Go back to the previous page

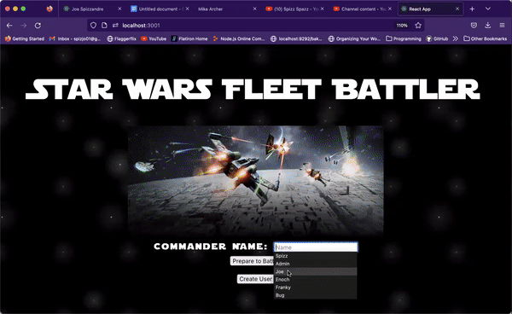(9, 26)
